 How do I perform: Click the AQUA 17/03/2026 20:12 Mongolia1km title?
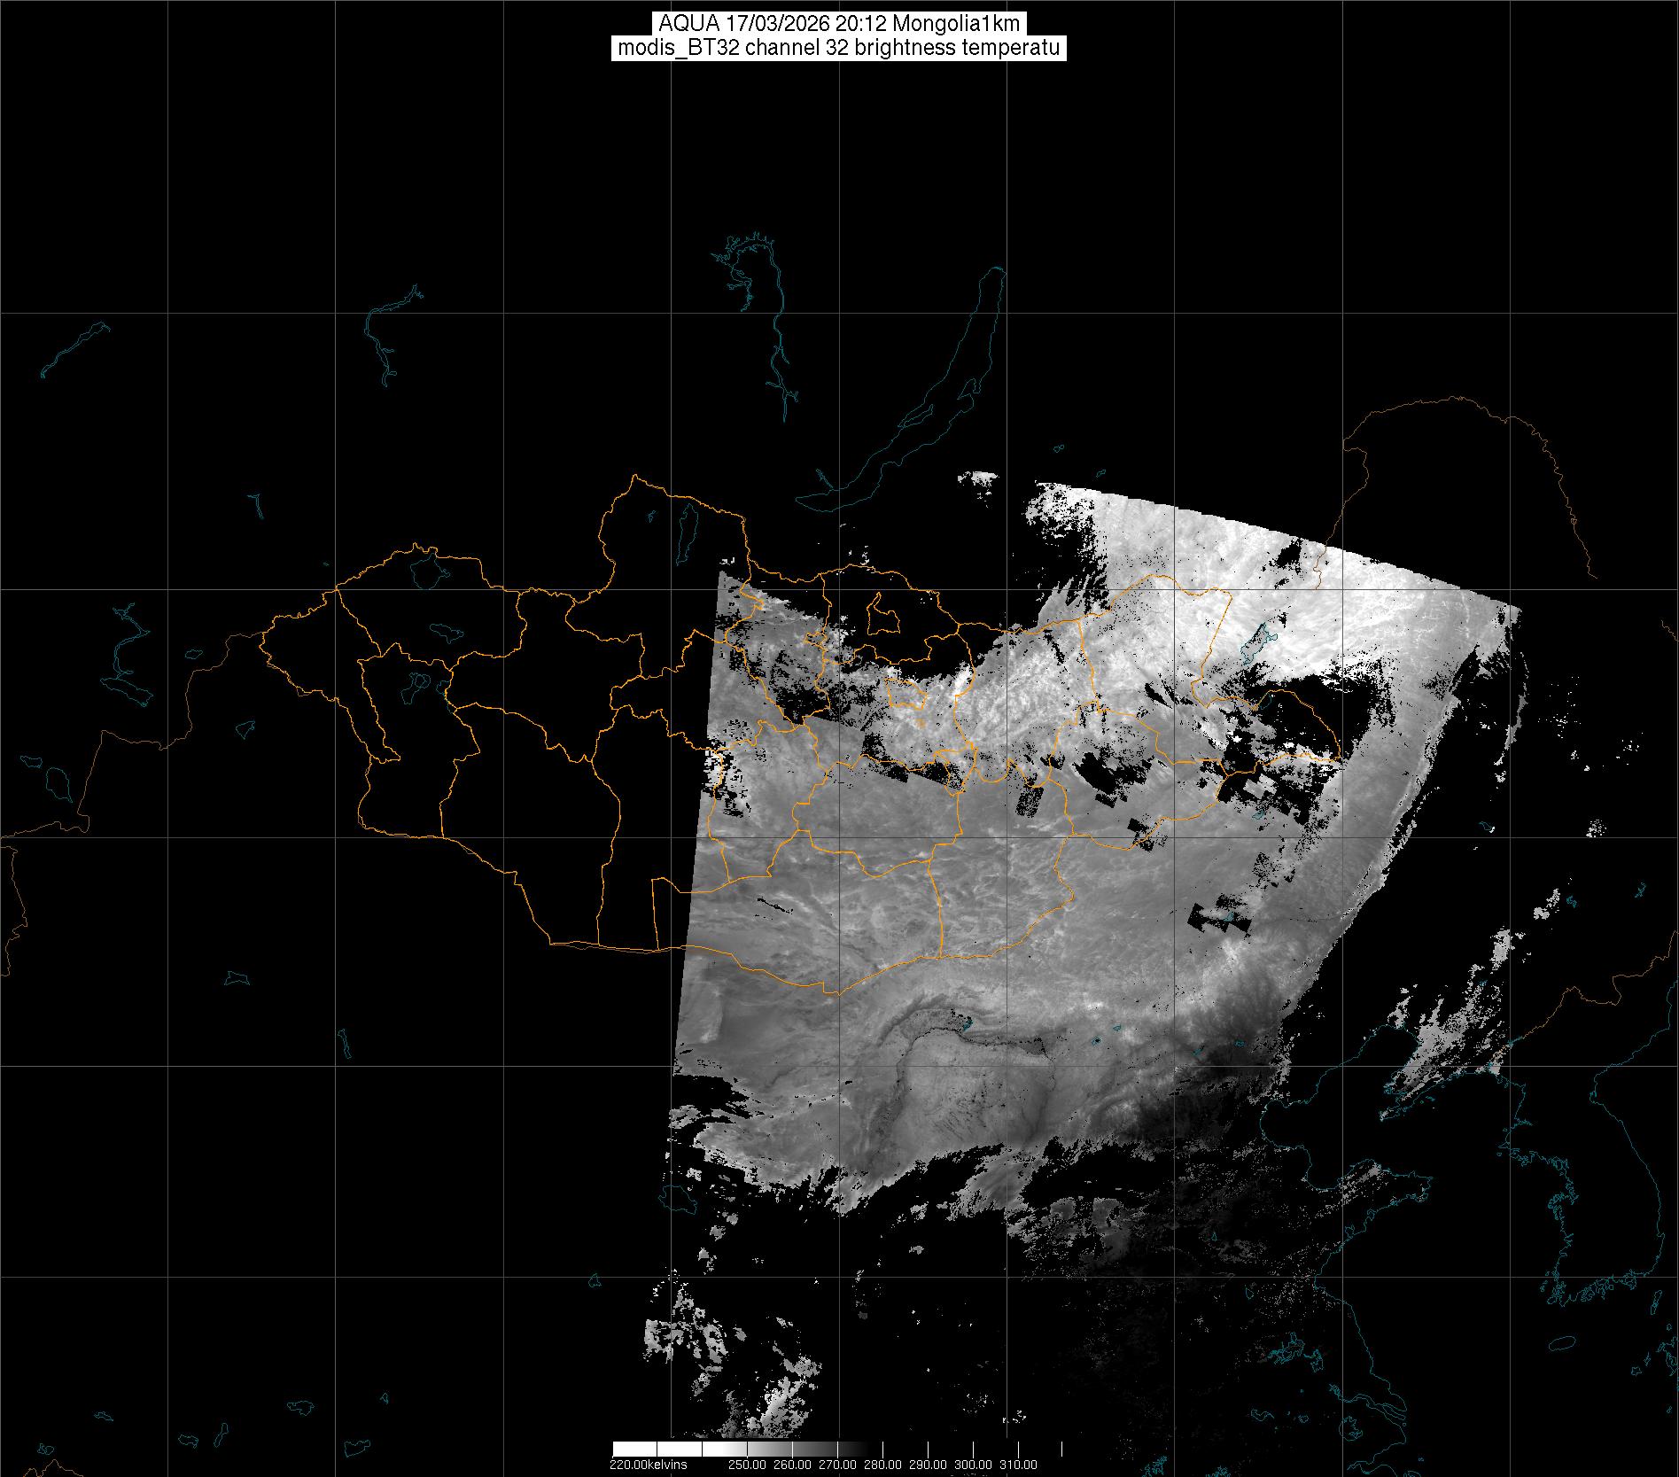[x=838, y=24]
